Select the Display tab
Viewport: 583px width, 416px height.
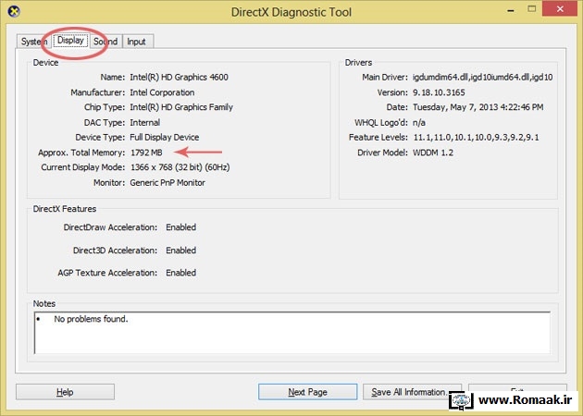[70, 40]
